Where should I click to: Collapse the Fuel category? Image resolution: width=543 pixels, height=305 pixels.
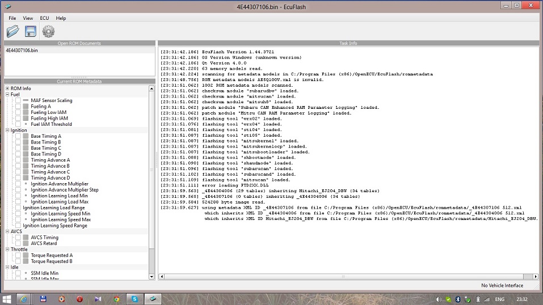pyautogui.click(x=7, y=95)
